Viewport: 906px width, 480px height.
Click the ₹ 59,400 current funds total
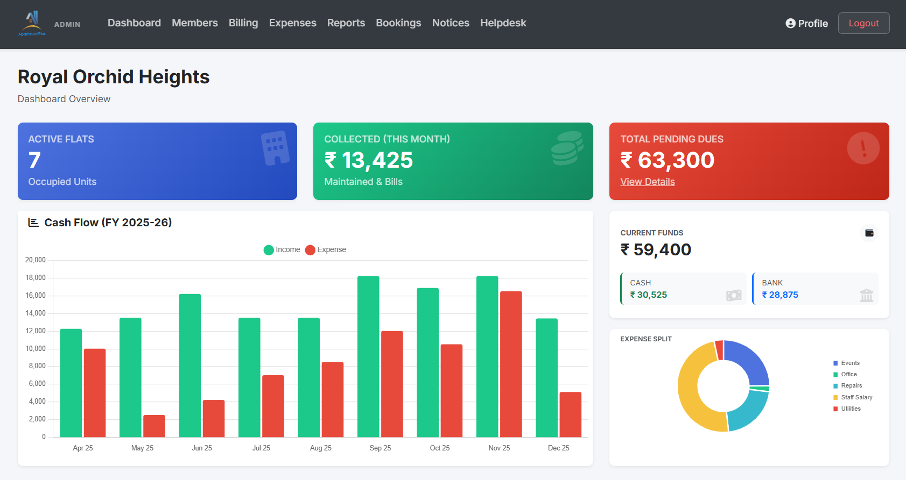tap(656, 250)
